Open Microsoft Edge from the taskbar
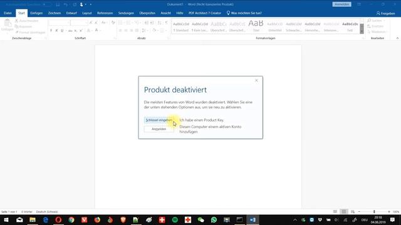The width and height of the screenshot is (401, 225). click(x=46, y=219)
